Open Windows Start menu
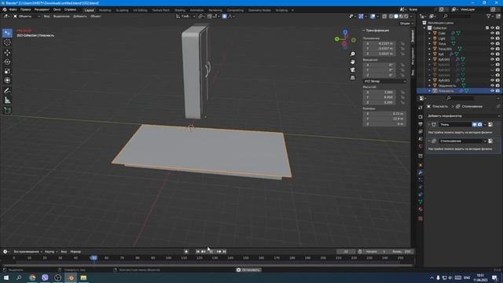The height and width of the screenshot is (283, 503). click(6, 277)
